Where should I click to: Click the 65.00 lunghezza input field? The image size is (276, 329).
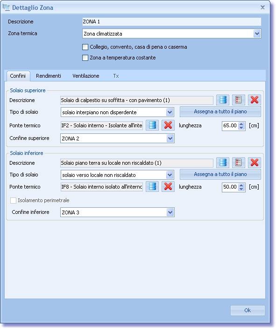point(230,126)
